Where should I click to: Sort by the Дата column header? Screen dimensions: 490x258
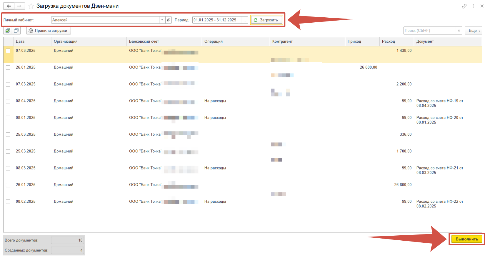[20, 41]
